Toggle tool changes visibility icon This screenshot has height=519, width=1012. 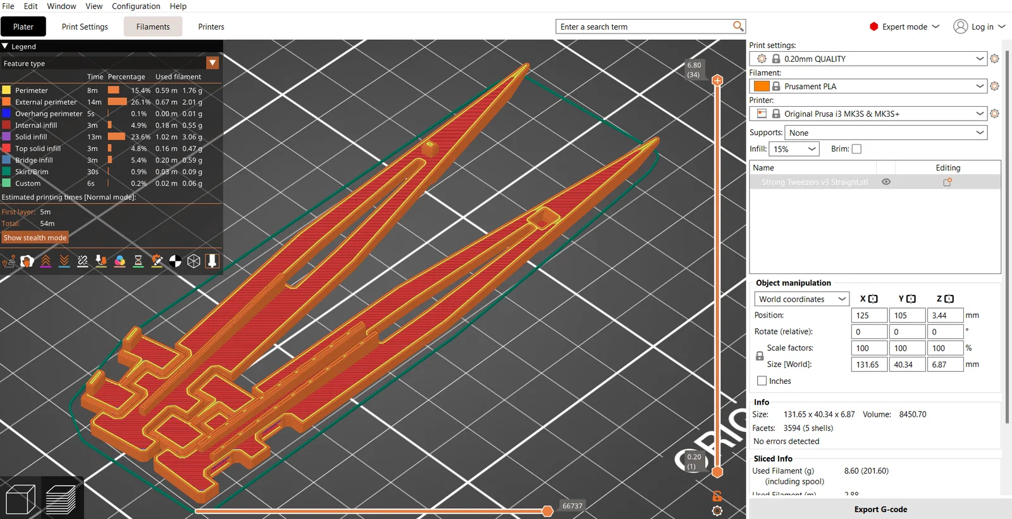point(101,261)
